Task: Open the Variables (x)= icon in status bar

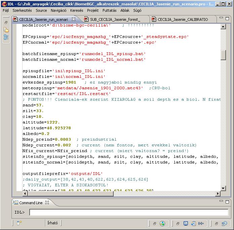Action: click(x=201, y=223)
